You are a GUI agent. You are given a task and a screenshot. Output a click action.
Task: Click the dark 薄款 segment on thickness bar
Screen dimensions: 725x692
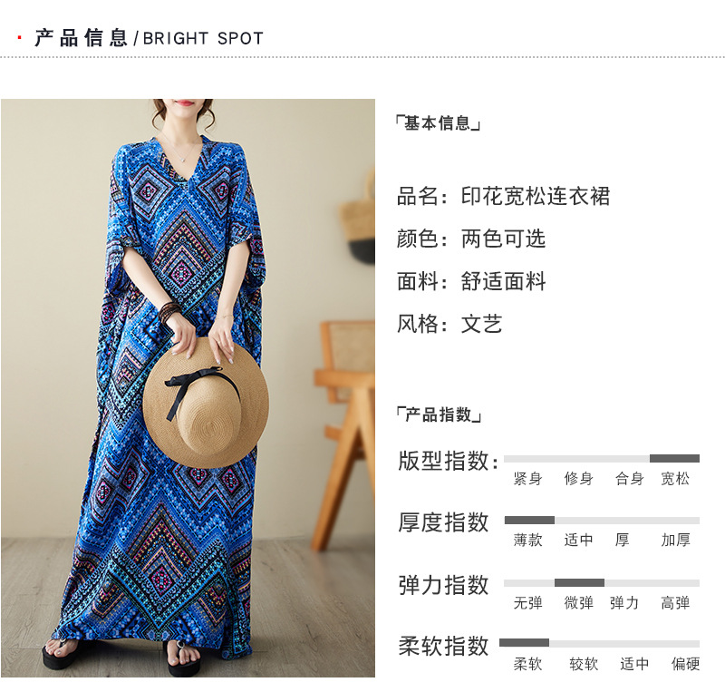tap(529, 521)
